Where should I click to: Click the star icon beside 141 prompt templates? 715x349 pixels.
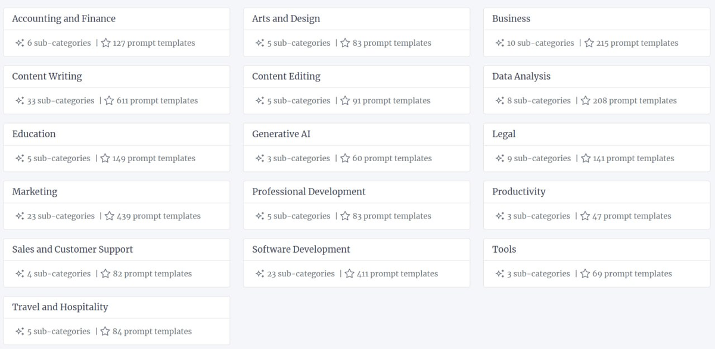(586, 158)
